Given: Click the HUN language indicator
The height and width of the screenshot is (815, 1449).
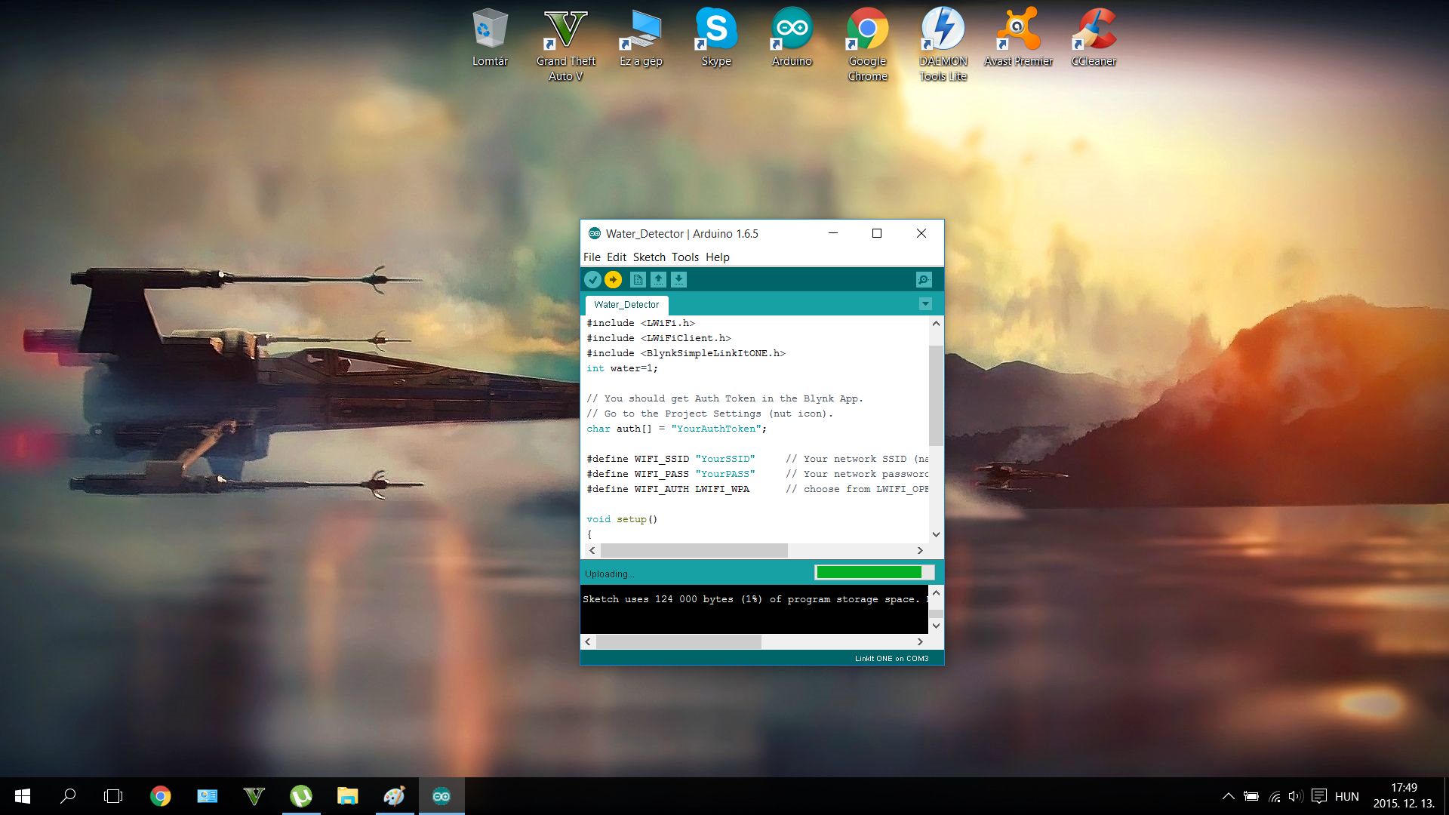Looking at the screenshot, I should 1347,796.
